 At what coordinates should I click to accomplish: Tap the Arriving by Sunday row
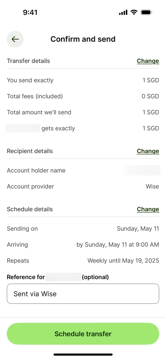83,245
